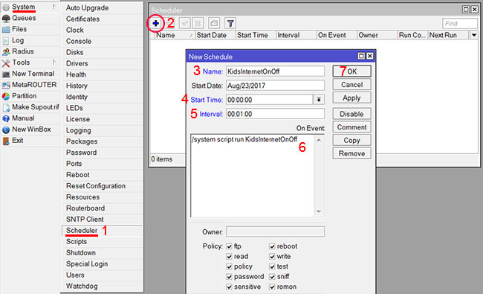Viewport: 483px width, 294px height.
Task: Select Watchdog in the System submenu
Action: pyautogui.click(x=102, y=286)
